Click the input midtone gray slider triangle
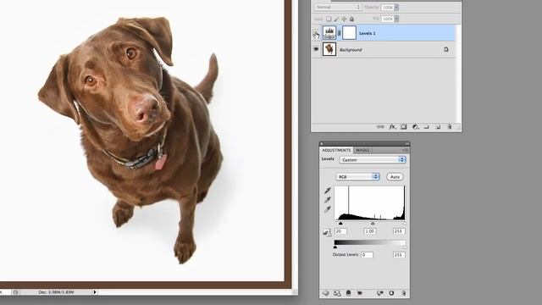 coord(373,224)
